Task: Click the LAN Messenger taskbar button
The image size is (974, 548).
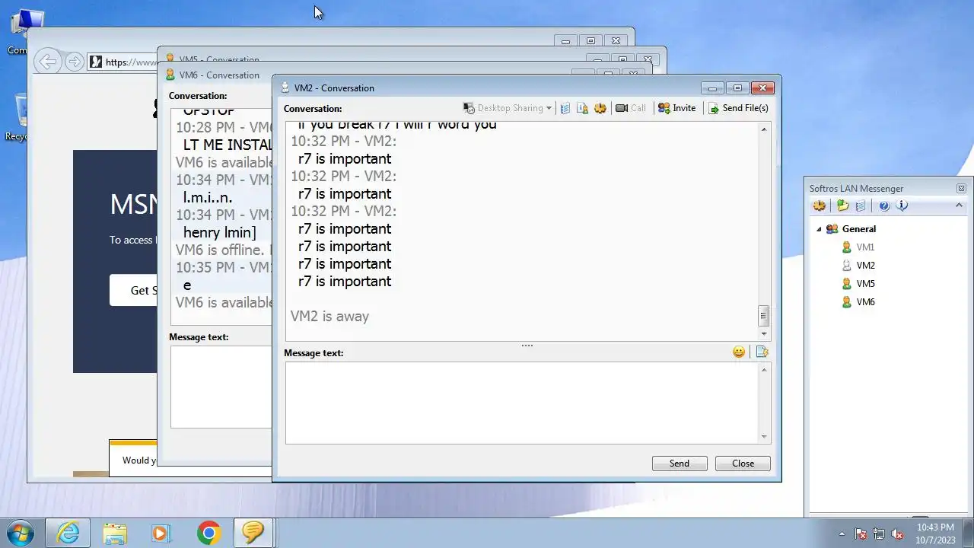Action: (253, 533)
